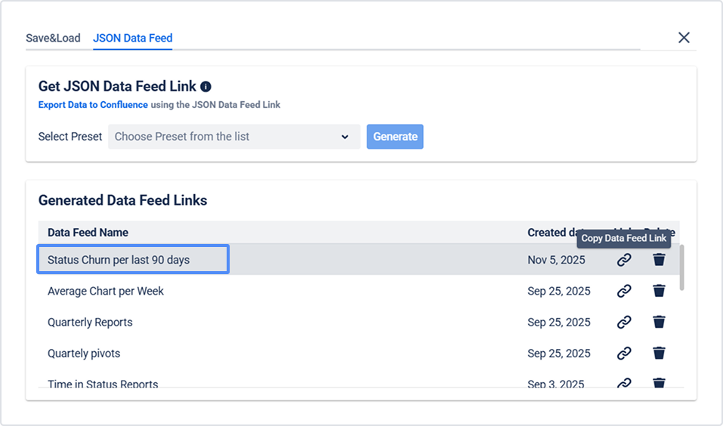Click the Average Chart per Week row name
The image size is (723, 426).
[x=106, y=291]
